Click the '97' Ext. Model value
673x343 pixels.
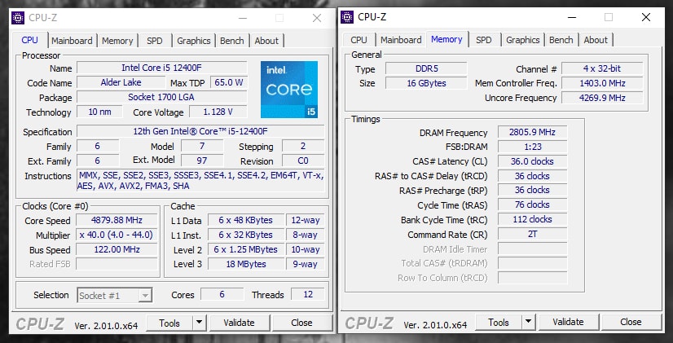202,161
